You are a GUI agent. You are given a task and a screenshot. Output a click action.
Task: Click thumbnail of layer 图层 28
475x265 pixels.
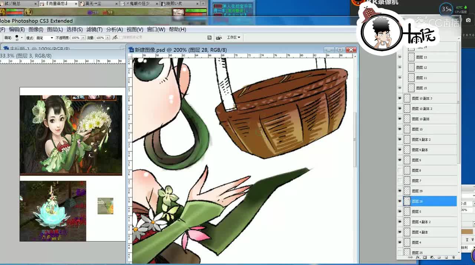(407, 201)
